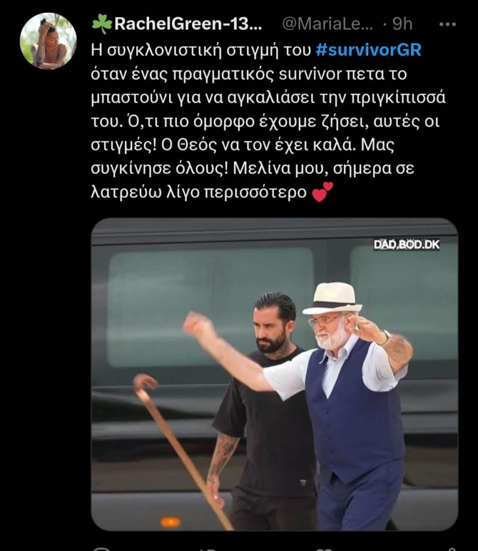Click the shamrock emoji beside the display name
This screenshot has height=551, width=478.
(102, 24)
